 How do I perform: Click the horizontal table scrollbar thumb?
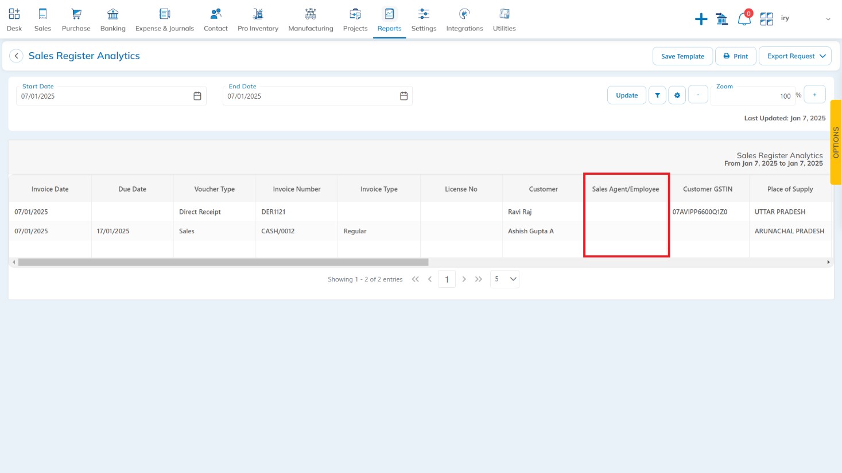(223, 262)
